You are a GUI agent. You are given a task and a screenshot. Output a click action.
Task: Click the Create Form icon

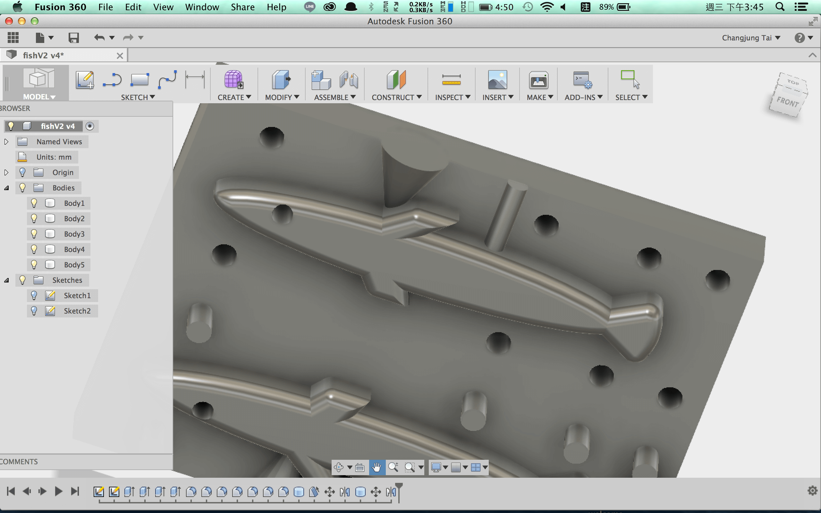click(233, 80)
